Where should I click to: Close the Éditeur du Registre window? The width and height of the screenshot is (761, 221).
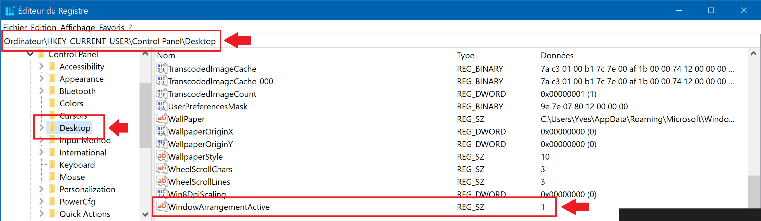pyautogui.click(x=744, y=11)
